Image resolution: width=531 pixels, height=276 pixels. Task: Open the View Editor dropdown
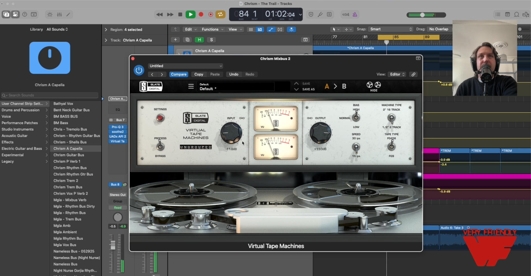[x=397, y=74]
